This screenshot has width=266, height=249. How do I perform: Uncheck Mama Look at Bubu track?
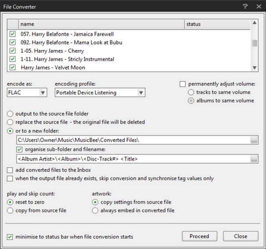click(x=12, y=42)
